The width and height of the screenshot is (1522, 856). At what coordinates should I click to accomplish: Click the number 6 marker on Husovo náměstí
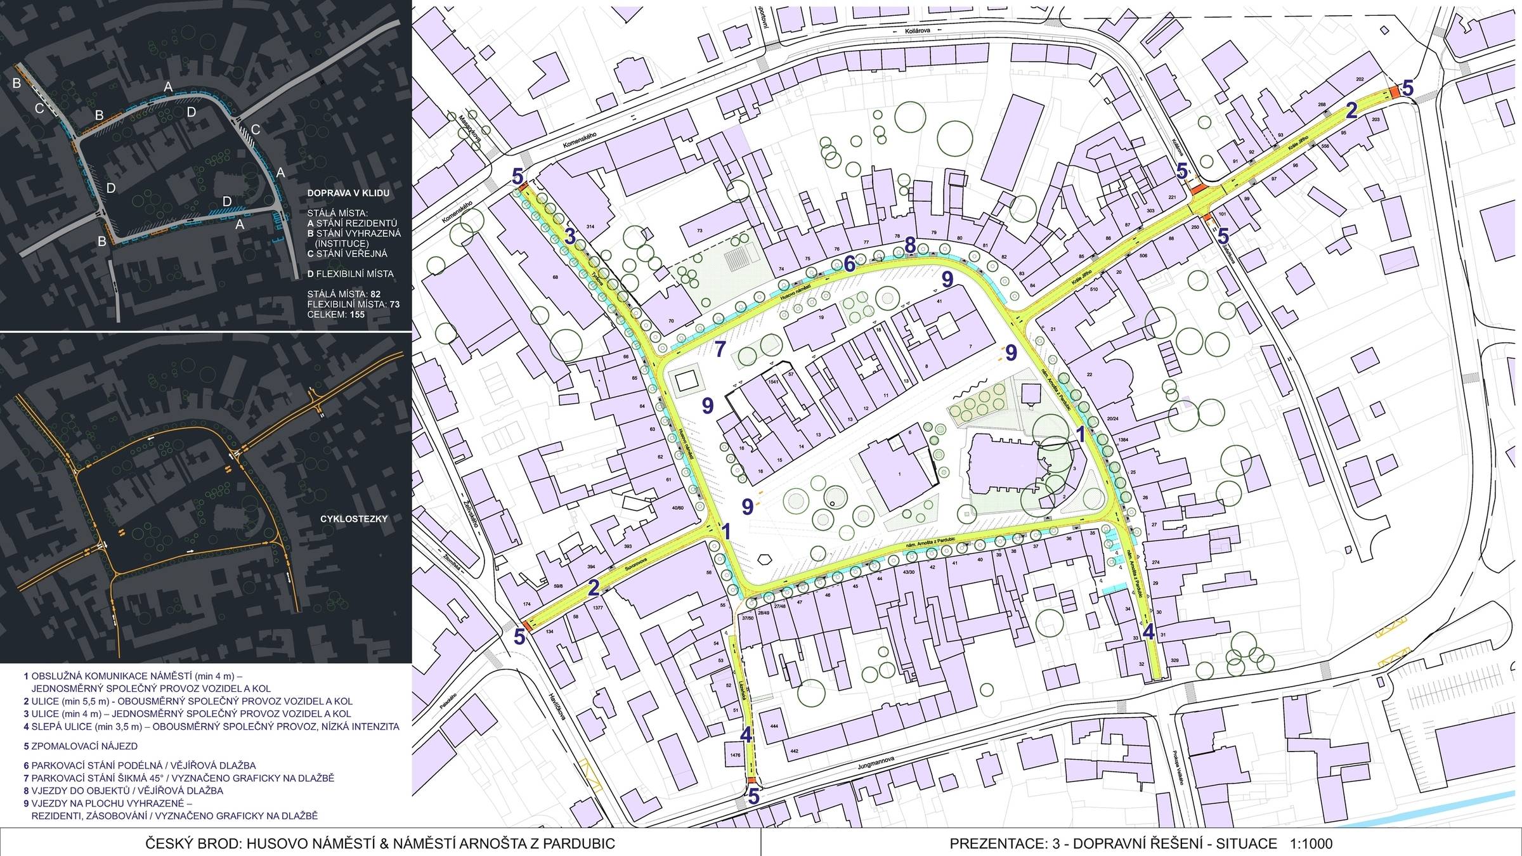(850, 263)
